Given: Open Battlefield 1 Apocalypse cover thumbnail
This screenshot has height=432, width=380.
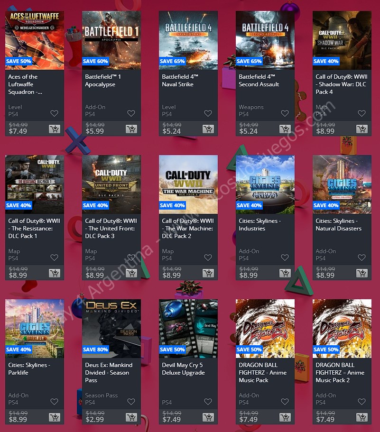Looking at the screenshot, I should pos(111,40).
